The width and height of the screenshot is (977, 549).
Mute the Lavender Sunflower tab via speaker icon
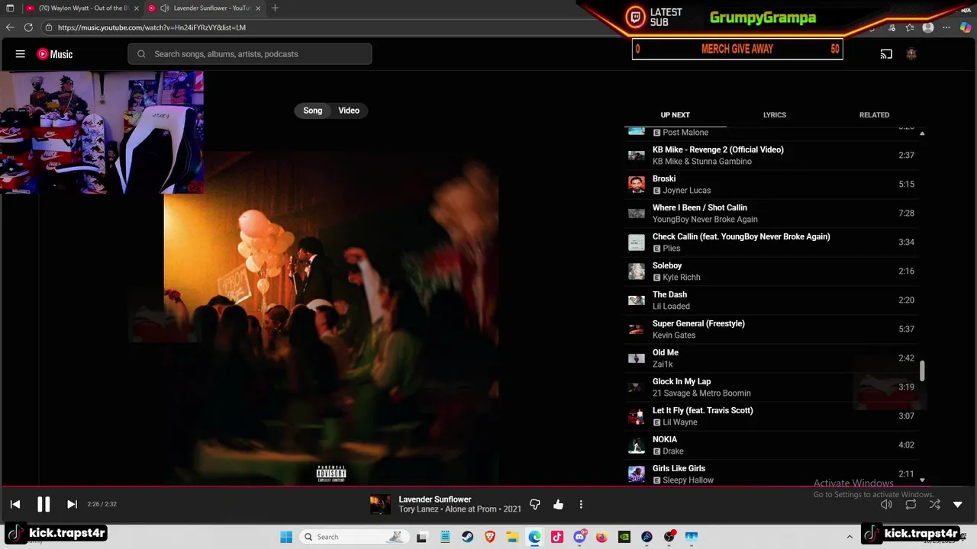164,8
